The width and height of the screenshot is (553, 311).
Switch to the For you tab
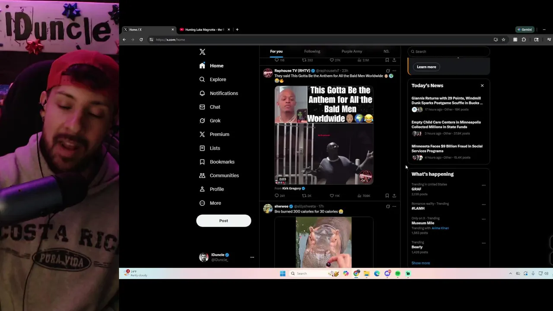coord(276,51)
